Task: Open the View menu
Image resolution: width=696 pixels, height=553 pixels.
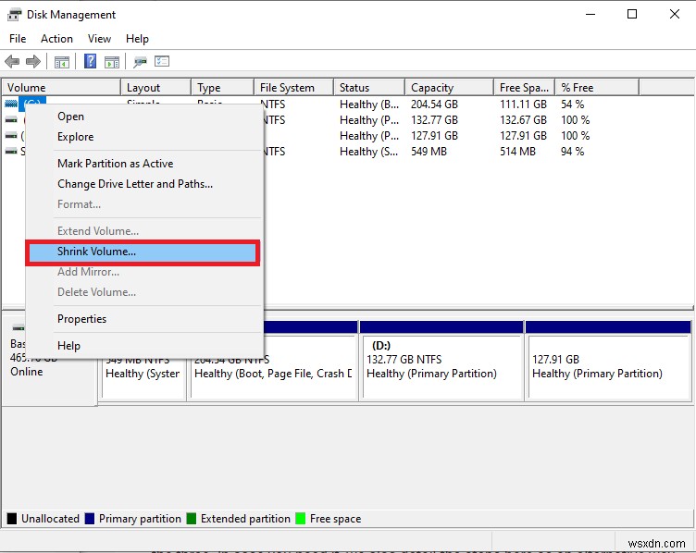Action: click(x=99, y=39)
